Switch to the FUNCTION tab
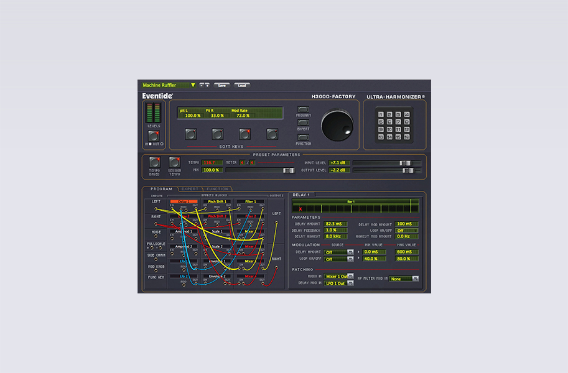This screenshot has width=568, height=373. 217,188
